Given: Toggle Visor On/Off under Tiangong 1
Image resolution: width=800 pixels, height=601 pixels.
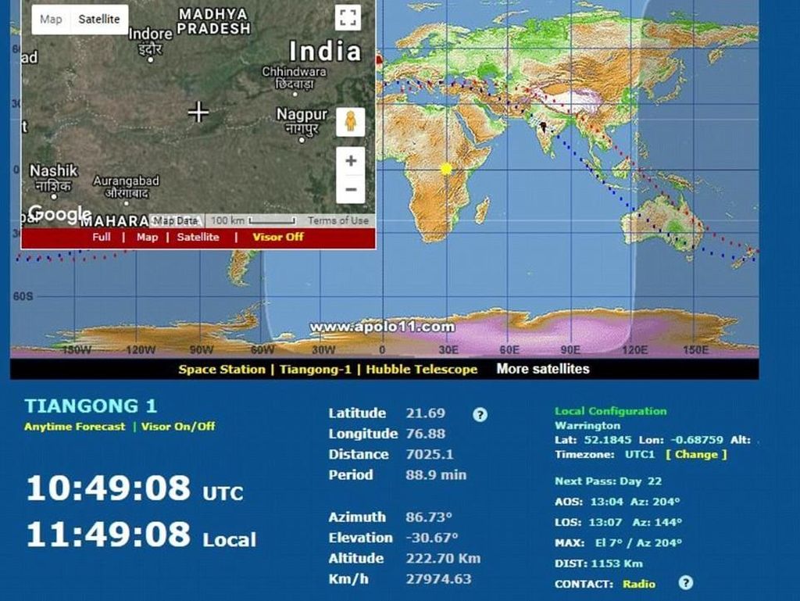Looking at the screenshot, I should pos(178,427).
